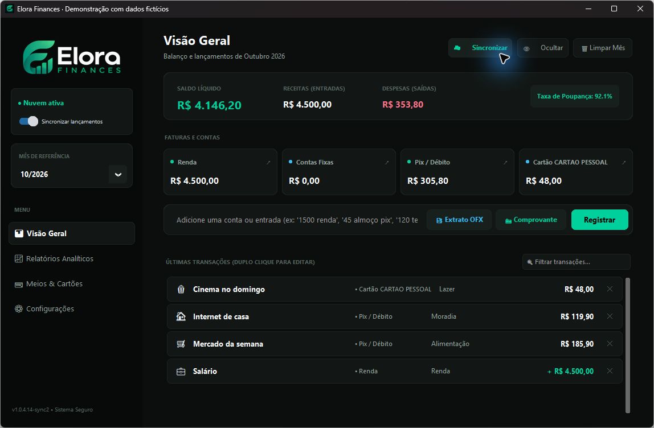Select the Cartão CARTAO PESSOAL card

tap(575, 172)
